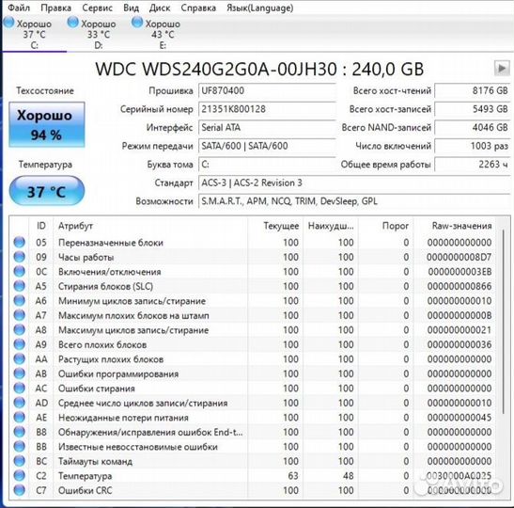Click the Raw-значения column header
This screenshot has height=508, width=514.
coord(455,226)
